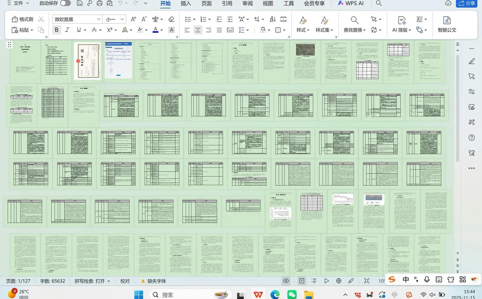Toggle the AutoSave (自动保存) switch
The height and width of the screenshot is (299, 482).
tap(65, 3)
